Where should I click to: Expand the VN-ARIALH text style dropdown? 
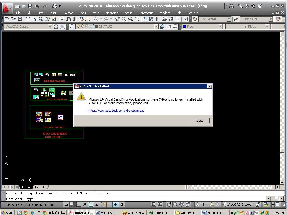[x=229, y=19]
